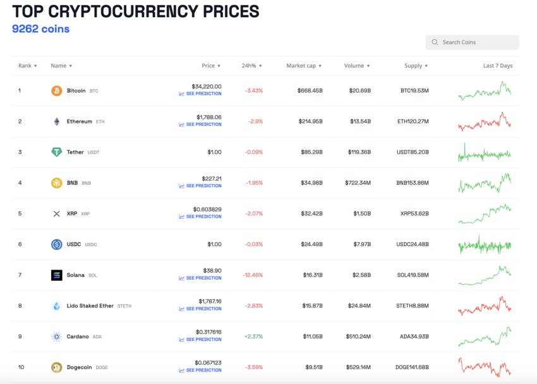Sort the table by Rank

(x=27, y=65)
